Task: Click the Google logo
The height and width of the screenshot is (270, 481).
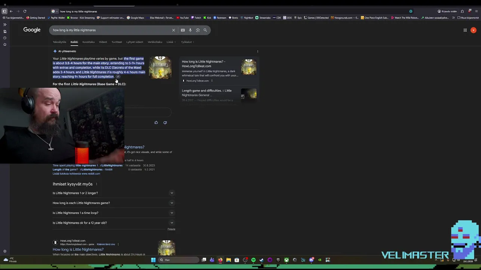Action: (32, 30)
